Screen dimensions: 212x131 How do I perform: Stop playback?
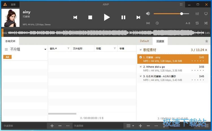pos(90,18)
